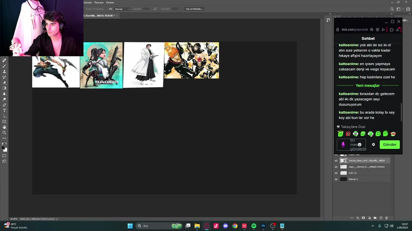Open Discord from the taskbar
Image resolution: width=412 pixels, height=231 pixels.
click(x=225, y=226)
